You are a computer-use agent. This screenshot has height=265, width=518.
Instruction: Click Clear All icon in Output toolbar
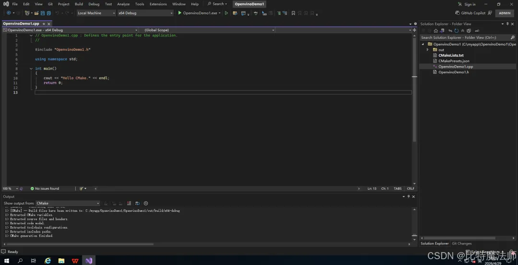[x=129, y=203]
